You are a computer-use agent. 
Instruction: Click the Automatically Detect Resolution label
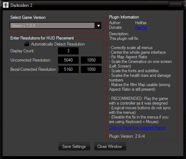58,44
